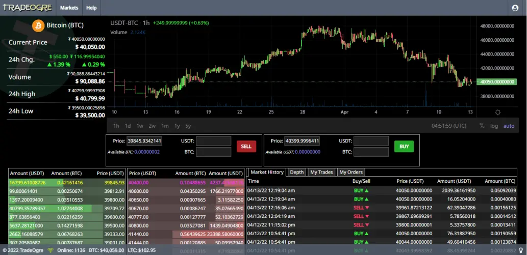Click the 24h High value $40,799.99

point(90,99)
